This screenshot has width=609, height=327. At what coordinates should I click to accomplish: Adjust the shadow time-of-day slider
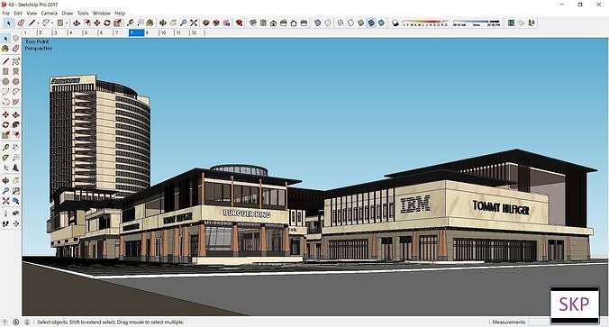tap(477, 23)
